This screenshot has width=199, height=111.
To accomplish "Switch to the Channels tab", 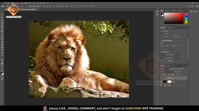I will [168, 65].
